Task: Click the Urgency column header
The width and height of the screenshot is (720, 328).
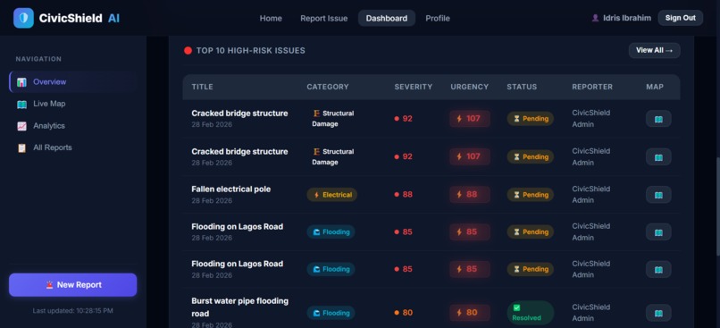Action: [x=470, y=87]
